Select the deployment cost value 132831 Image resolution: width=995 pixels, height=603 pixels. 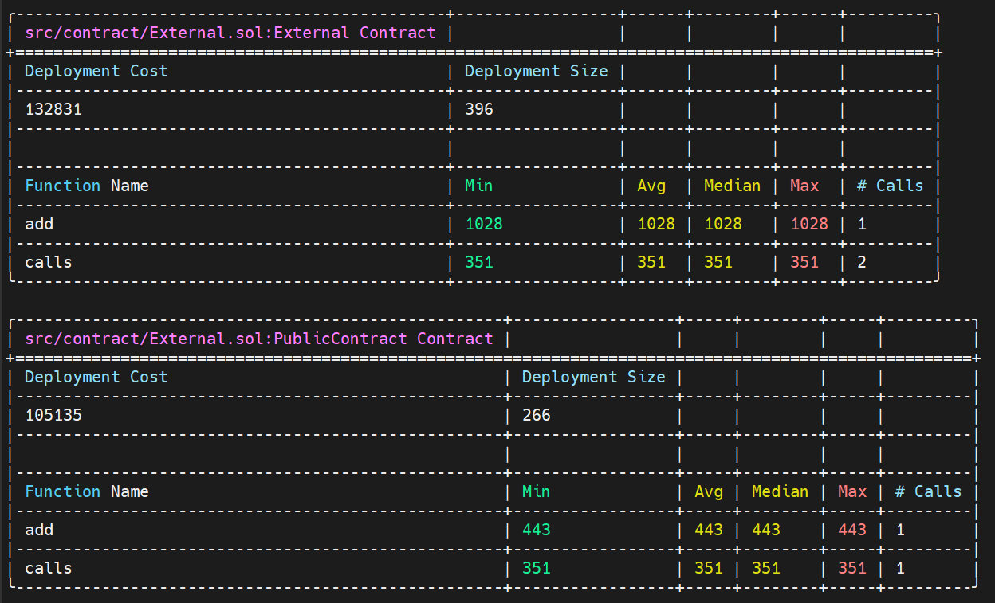click(53, 109)
